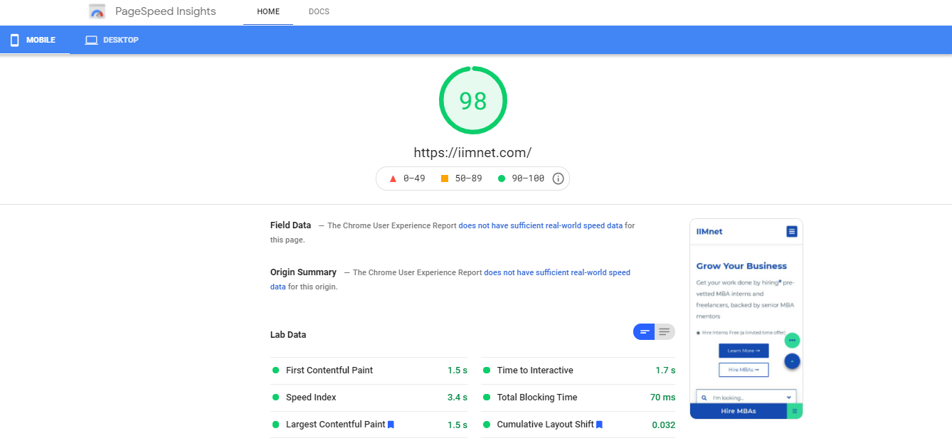Screen dimensions: 952x448
Task: Click the green chat bubble icon in preview
Action: point(792,341)
